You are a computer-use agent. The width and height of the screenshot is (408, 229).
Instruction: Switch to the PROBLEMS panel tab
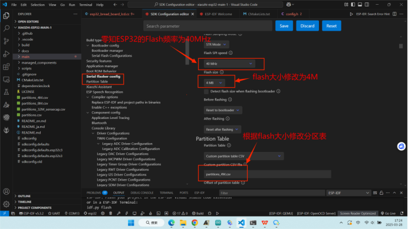pos(97,193)
